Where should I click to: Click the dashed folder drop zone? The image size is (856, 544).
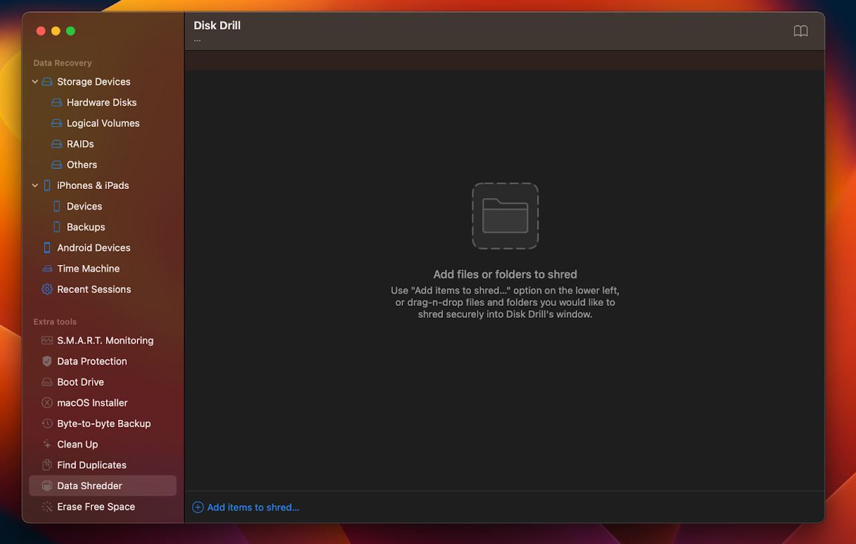coord(505,216)
